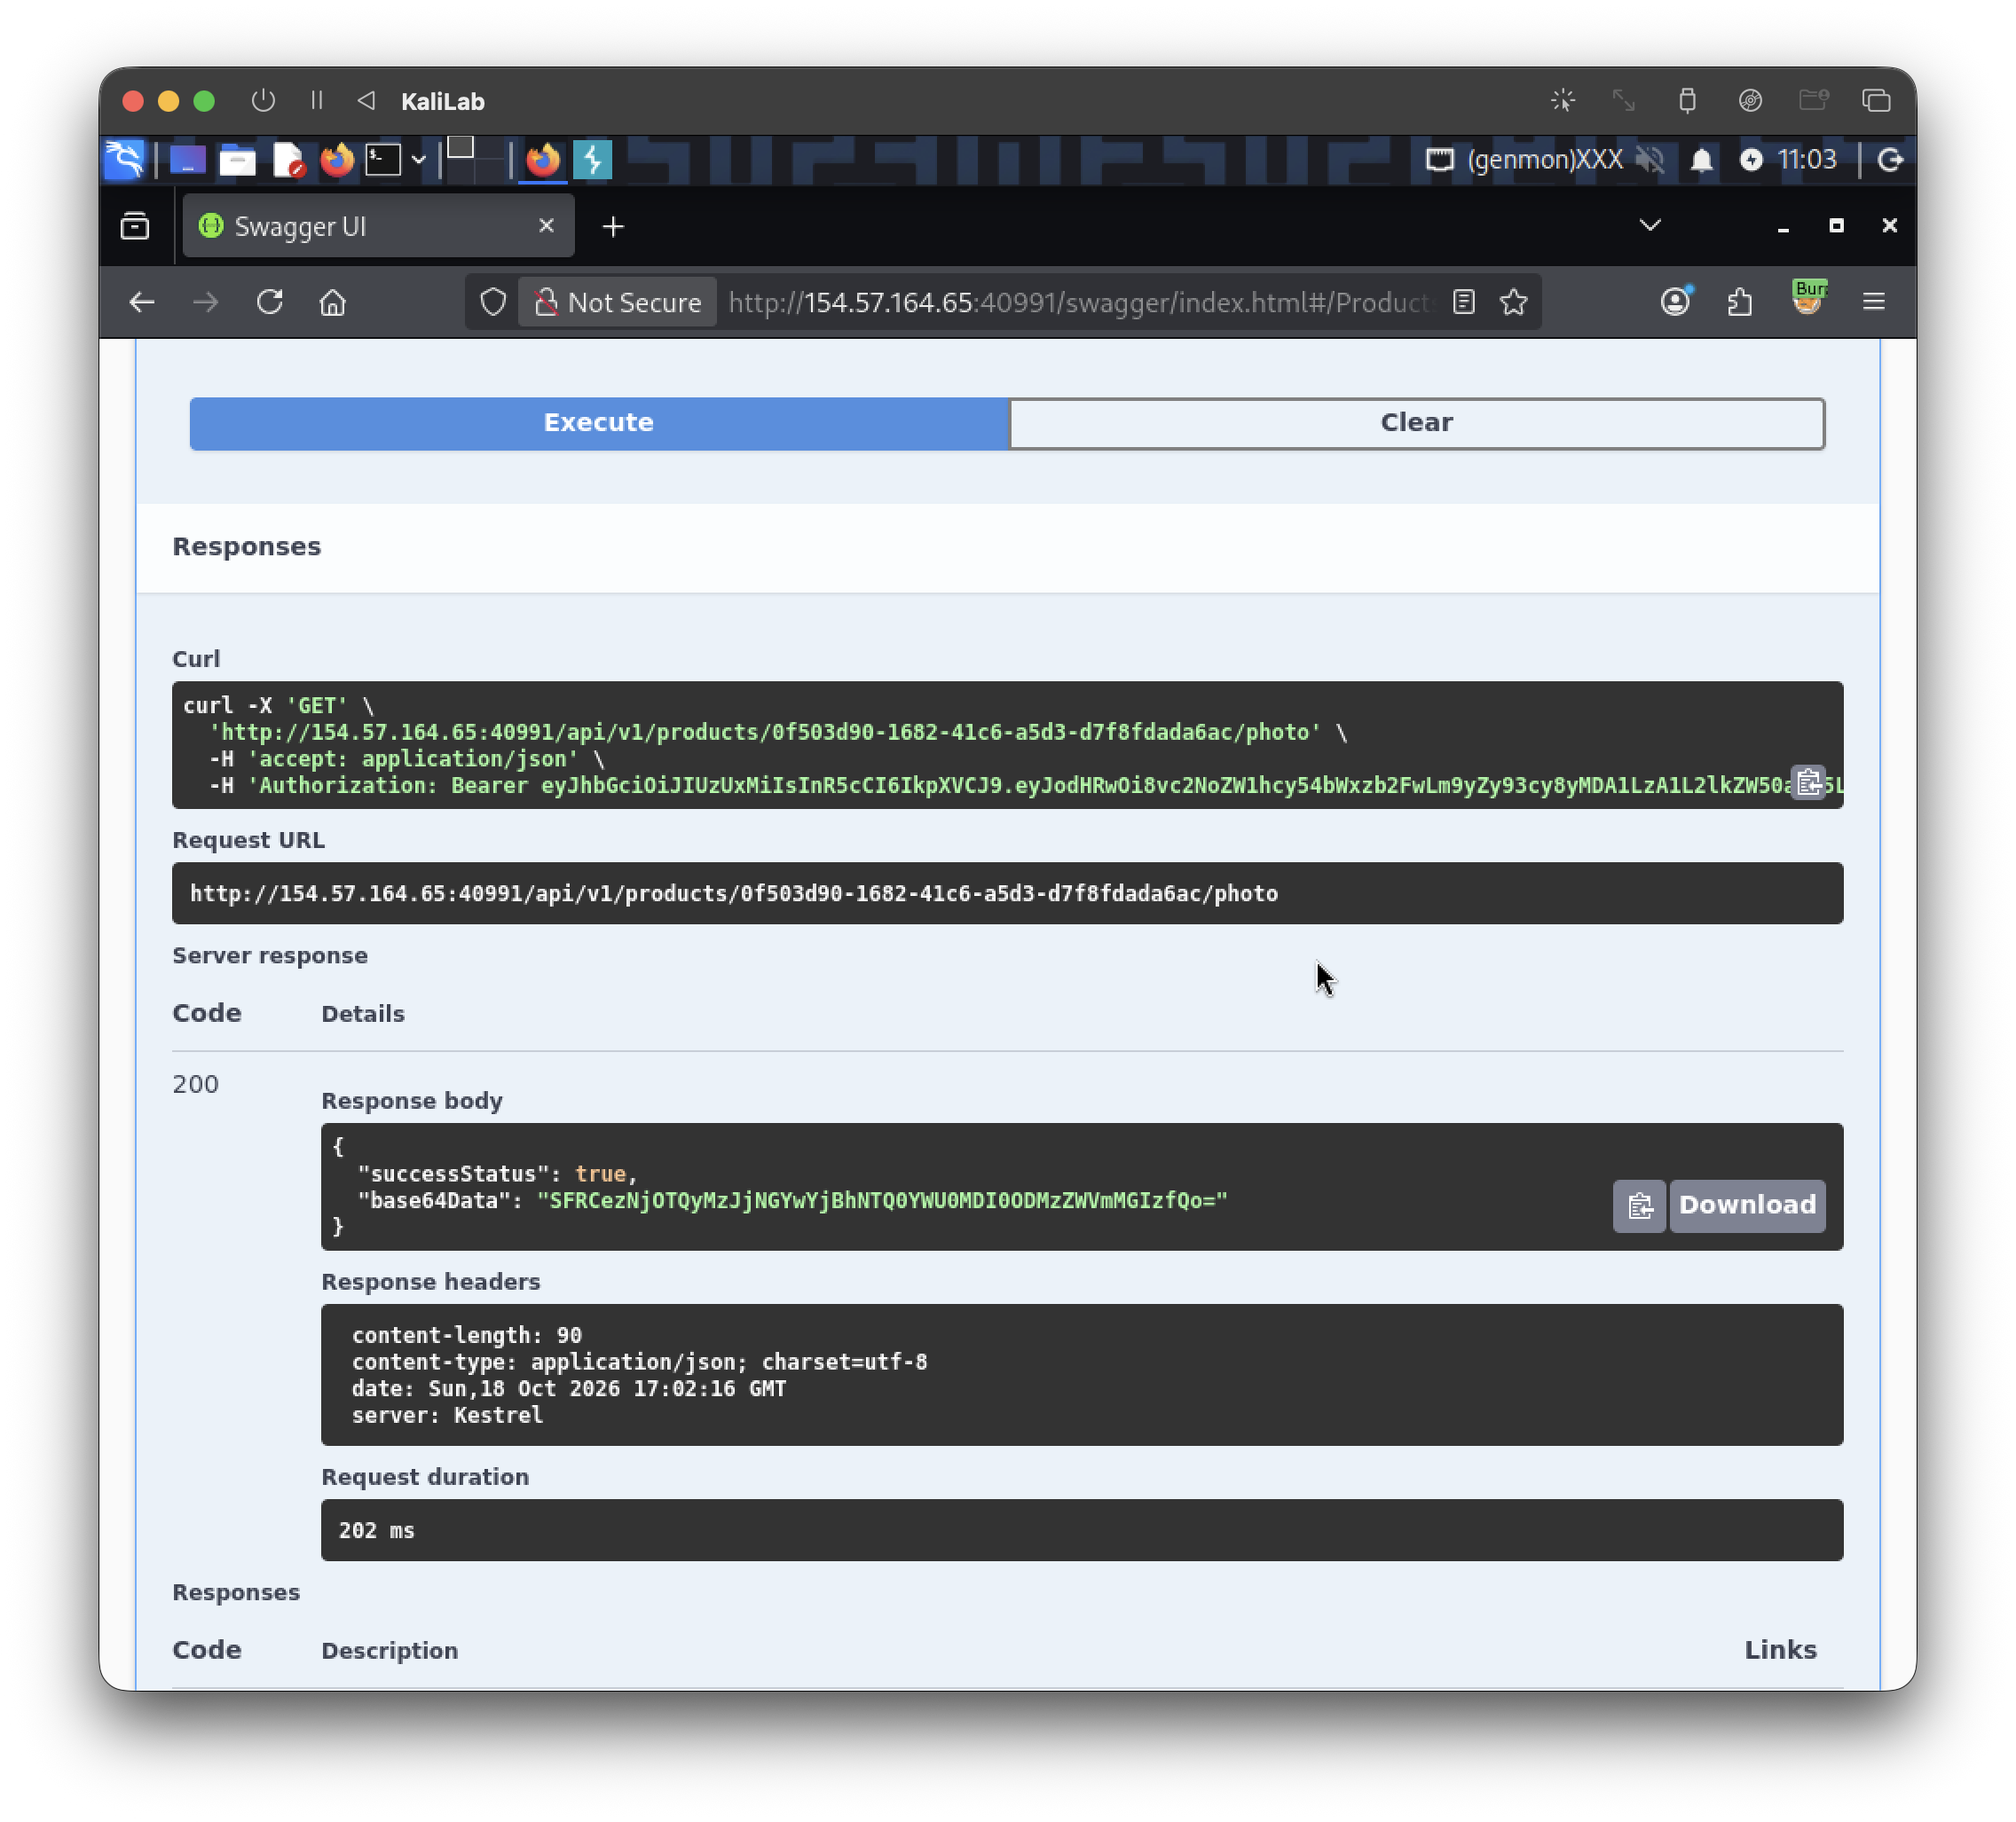Open the Burp extension icon

[x=1808, y=299]
